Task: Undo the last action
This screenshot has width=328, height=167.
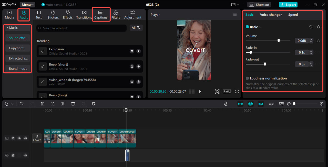Action: 22,104
